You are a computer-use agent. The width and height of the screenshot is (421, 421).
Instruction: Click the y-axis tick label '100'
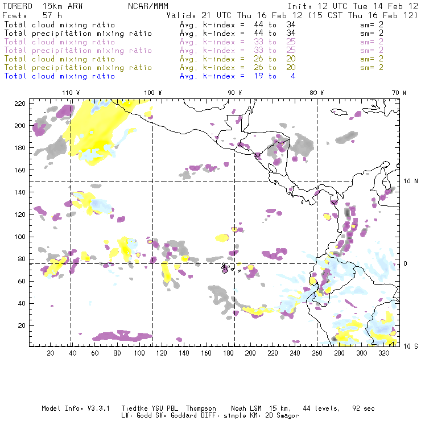click(x=20, y=237)
